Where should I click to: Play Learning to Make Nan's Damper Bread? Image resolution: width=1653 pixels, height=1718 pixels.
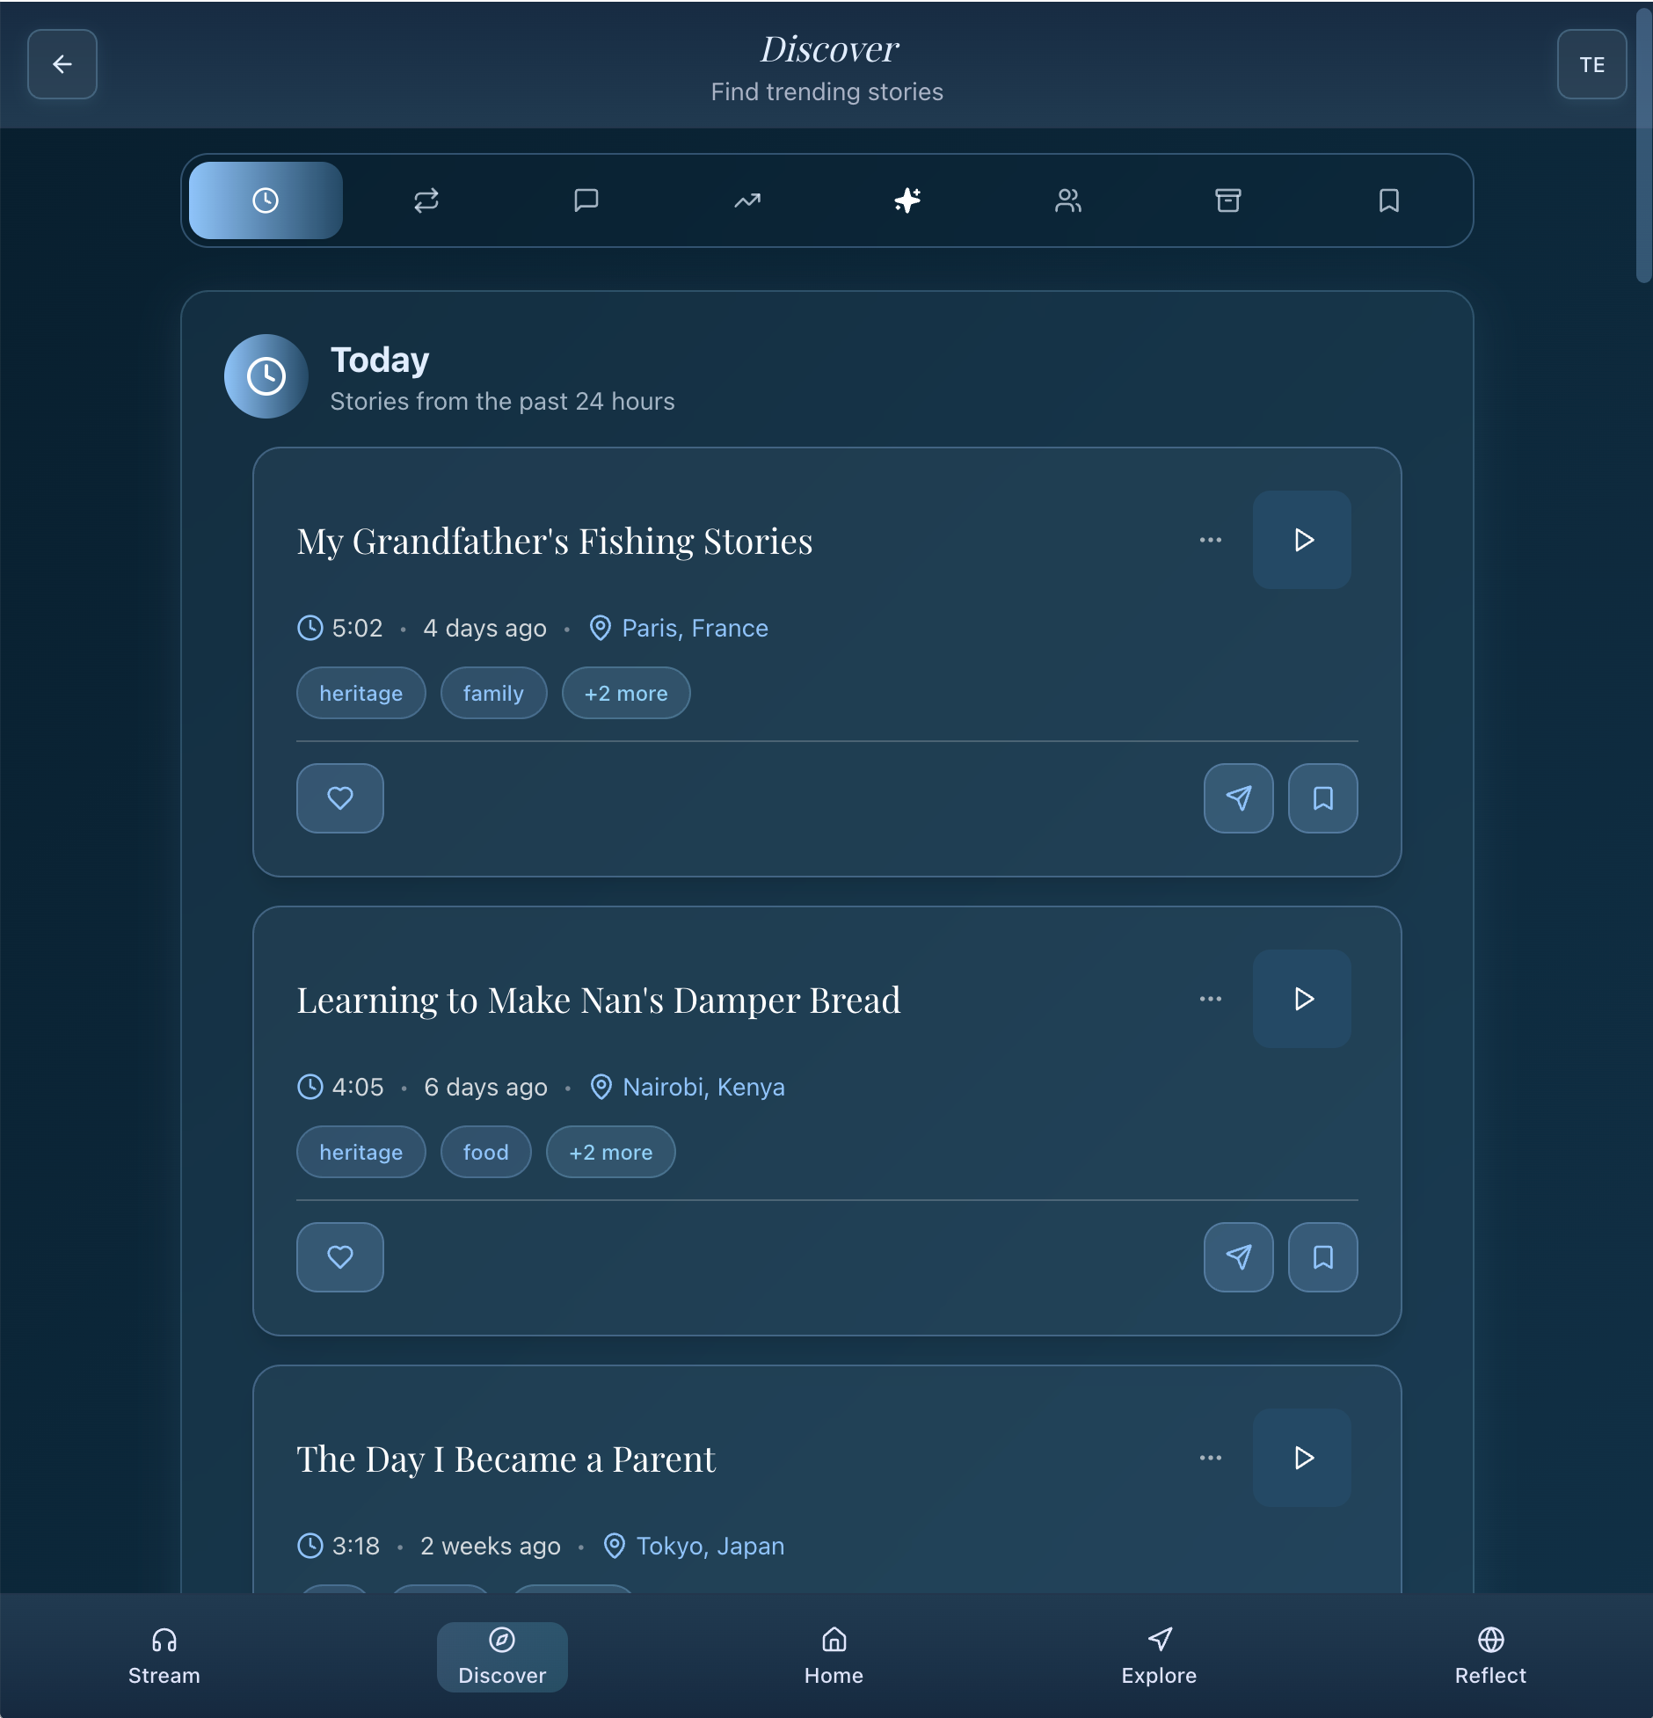tap(1301, 999)
